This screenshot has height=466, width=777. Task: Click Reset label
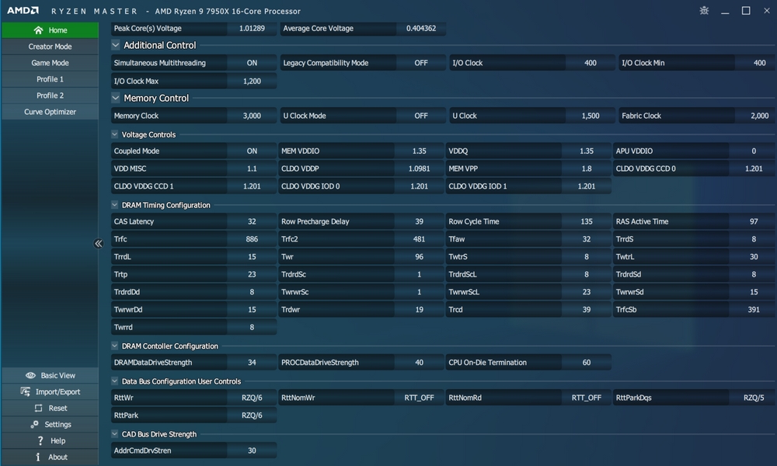57,408
